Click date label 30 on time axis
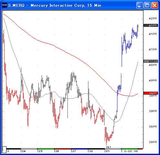Viewport: 160px width, 155px height. point(91,151)
